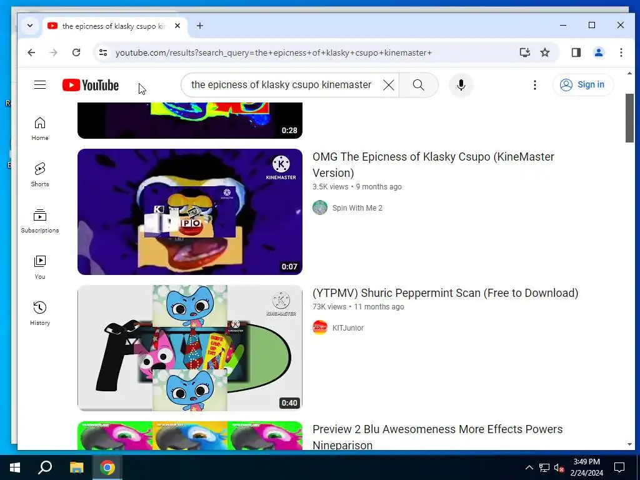This screenshot has width=640, height=480.
Task: Open Windows Start menu
Action: tap(15, 467)
